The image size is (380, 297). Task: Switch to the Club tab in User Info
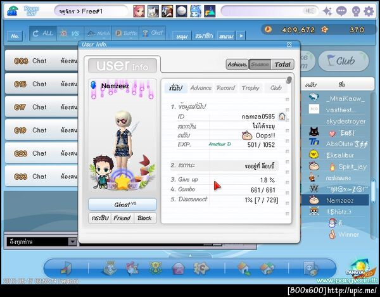coord(275,87)
